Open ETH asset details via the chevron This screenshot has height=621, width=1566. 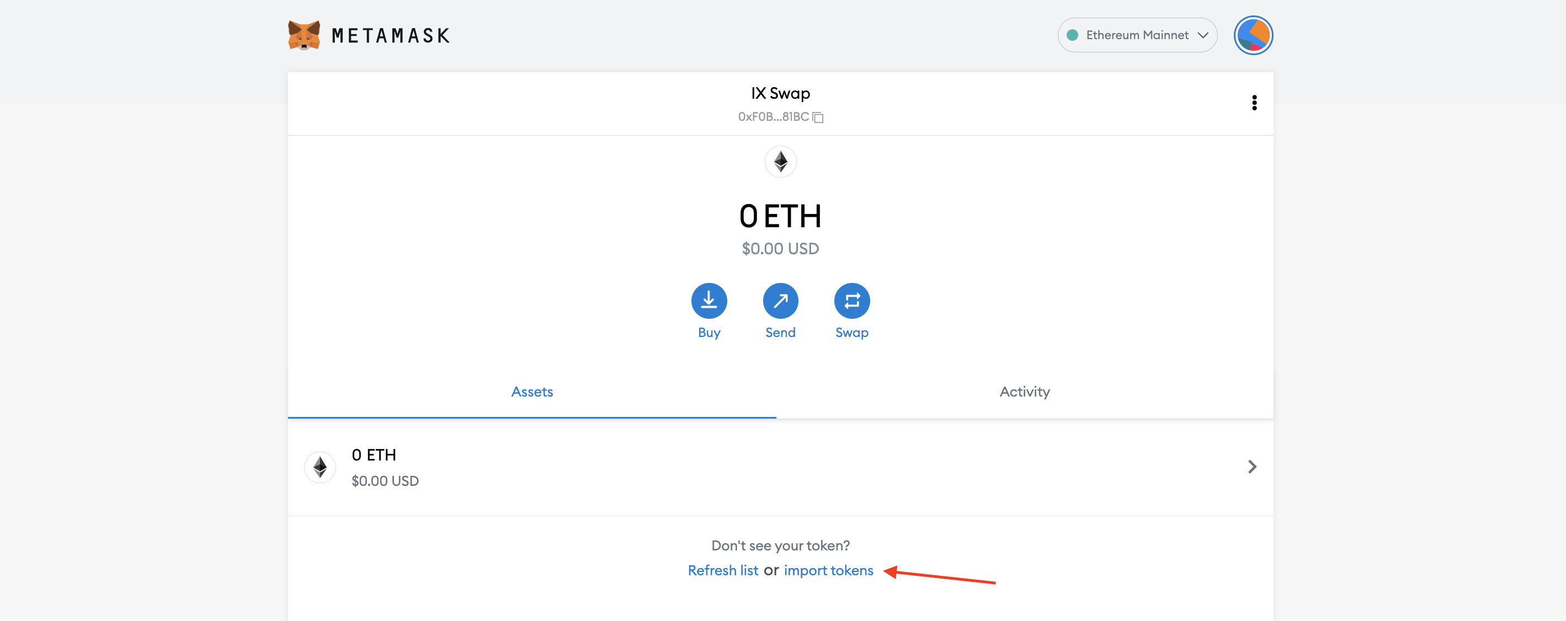click(1251, 467)
